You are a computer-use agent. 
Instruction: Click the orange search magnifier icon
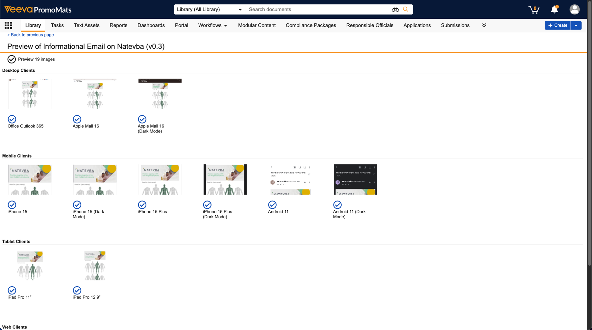pos(406,10)
